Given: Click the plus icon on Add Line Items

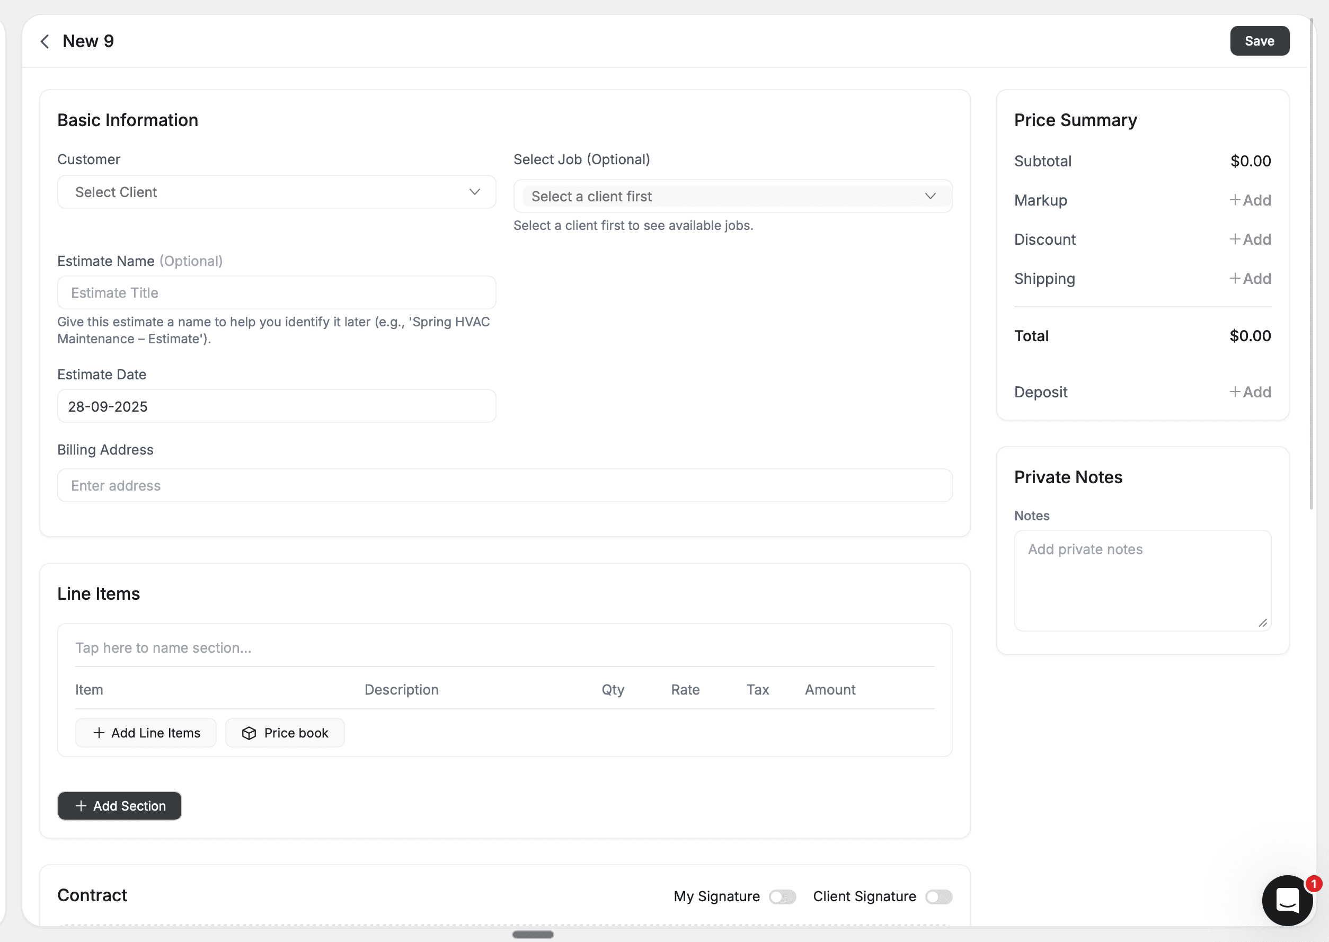Looking at the screenshot, I should [99, 733].
